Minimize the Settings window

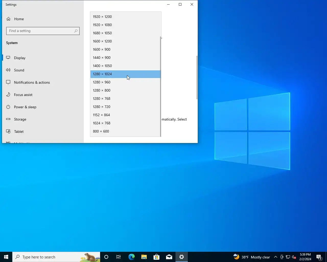168,4
